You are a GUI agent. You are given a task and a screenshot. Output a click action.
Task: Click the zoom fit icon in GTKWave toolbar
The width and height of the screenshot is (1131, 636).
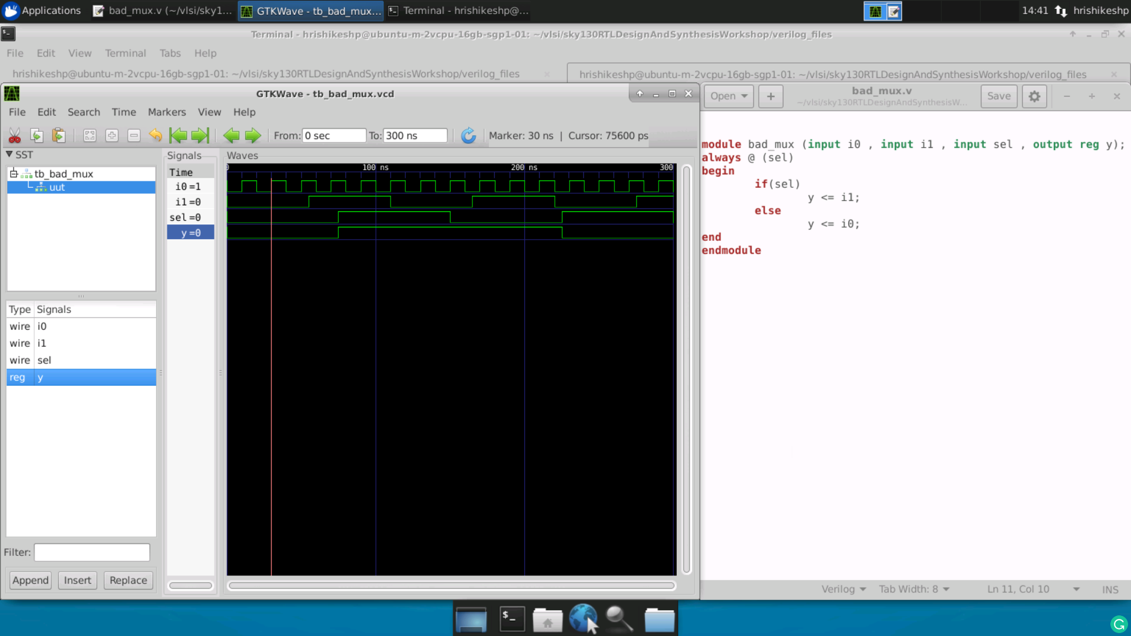click(90, 135)
